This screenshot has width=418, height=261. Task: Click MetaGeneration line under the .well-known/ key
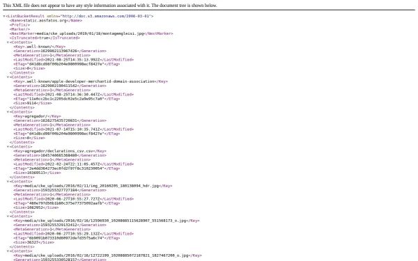pos(52,56)
